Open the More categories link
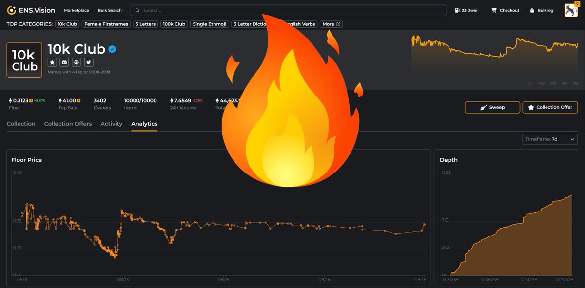 pos(331,24)
